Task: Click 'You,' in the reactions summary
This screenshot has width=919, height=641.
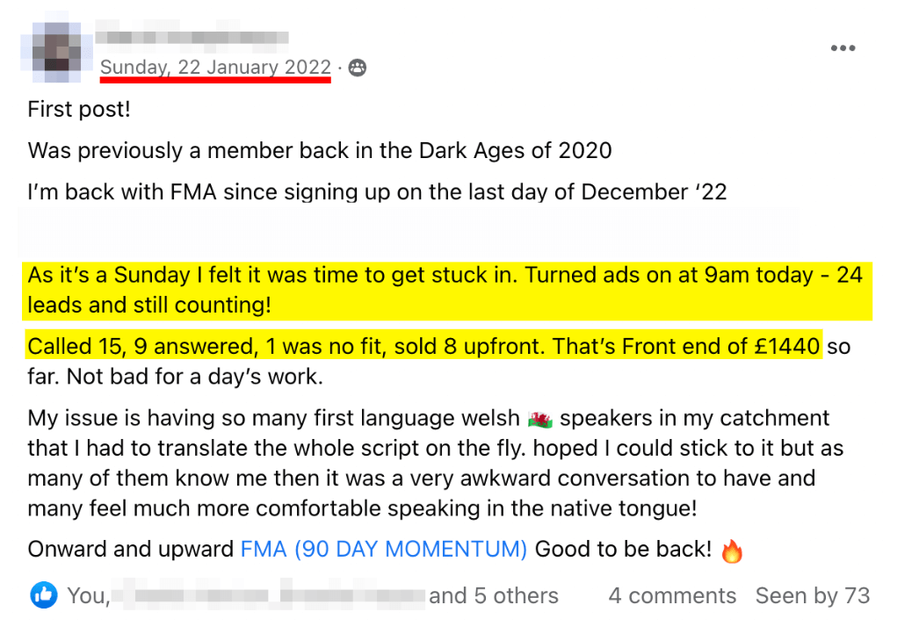Action: pyautogui.click(x=89, y=596)
